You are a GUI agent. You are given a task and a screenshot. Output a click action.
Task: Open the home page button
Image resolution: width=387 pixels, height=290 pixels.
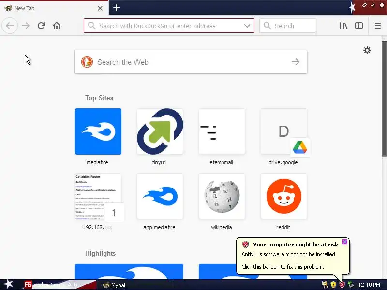(x=57, y=26)
